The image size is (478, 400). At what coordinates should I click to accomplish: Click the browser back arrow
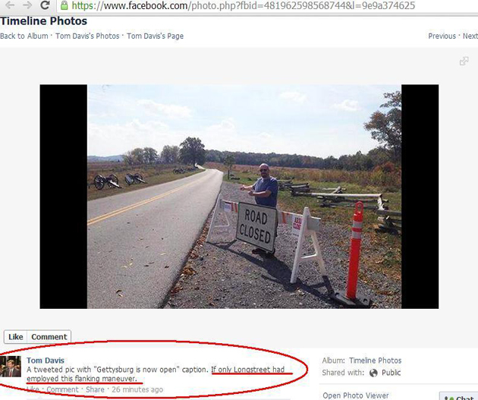(10, 5)
